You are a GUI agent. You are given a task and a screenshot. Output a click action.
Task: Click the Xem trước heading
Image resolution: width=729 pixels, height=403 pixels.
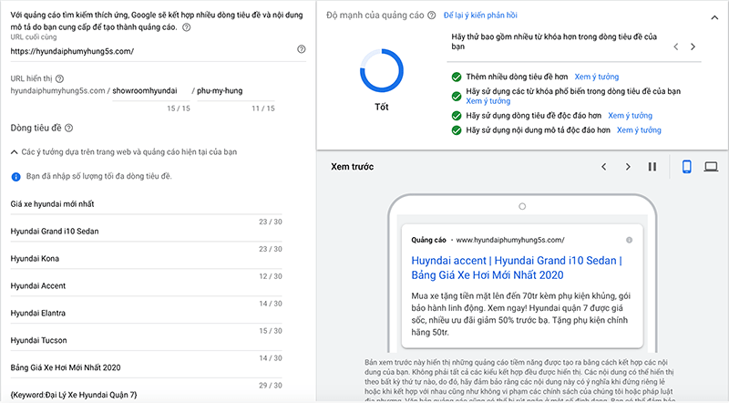coord(352,167)
